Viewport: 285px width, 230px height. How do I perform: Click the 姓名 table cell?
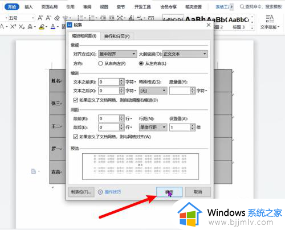pos(58,81)
